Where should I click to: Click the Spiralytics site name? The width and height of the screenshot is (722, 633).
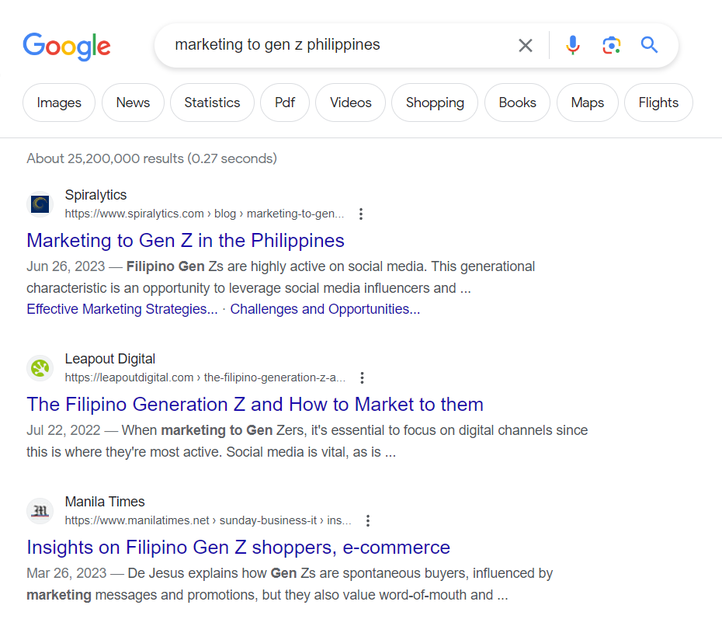[95, 195]
